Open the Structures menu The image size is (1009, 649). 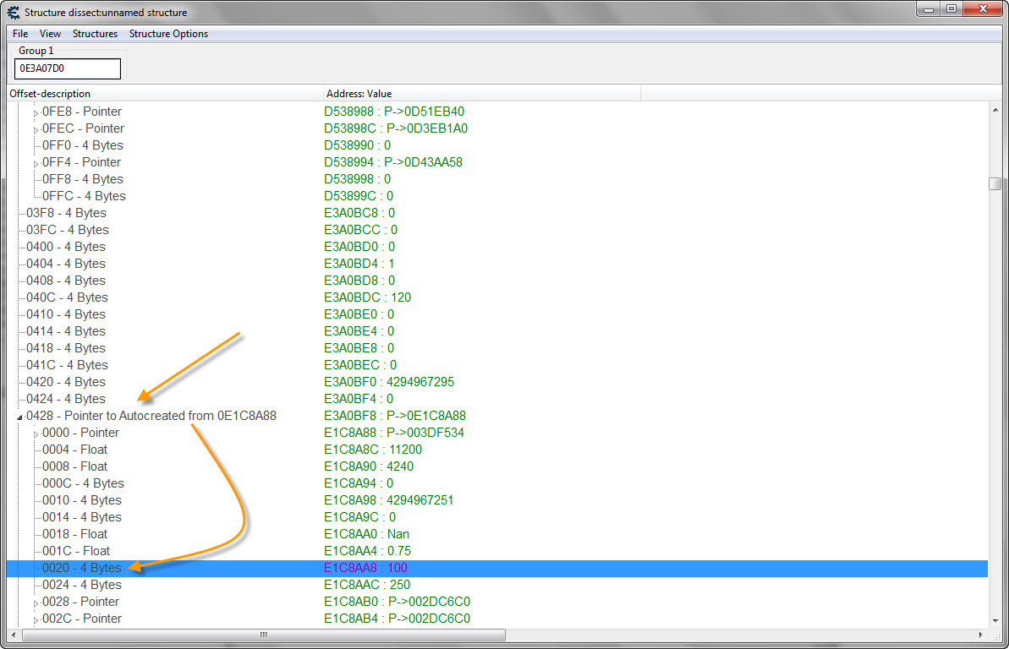click(95, 34)
